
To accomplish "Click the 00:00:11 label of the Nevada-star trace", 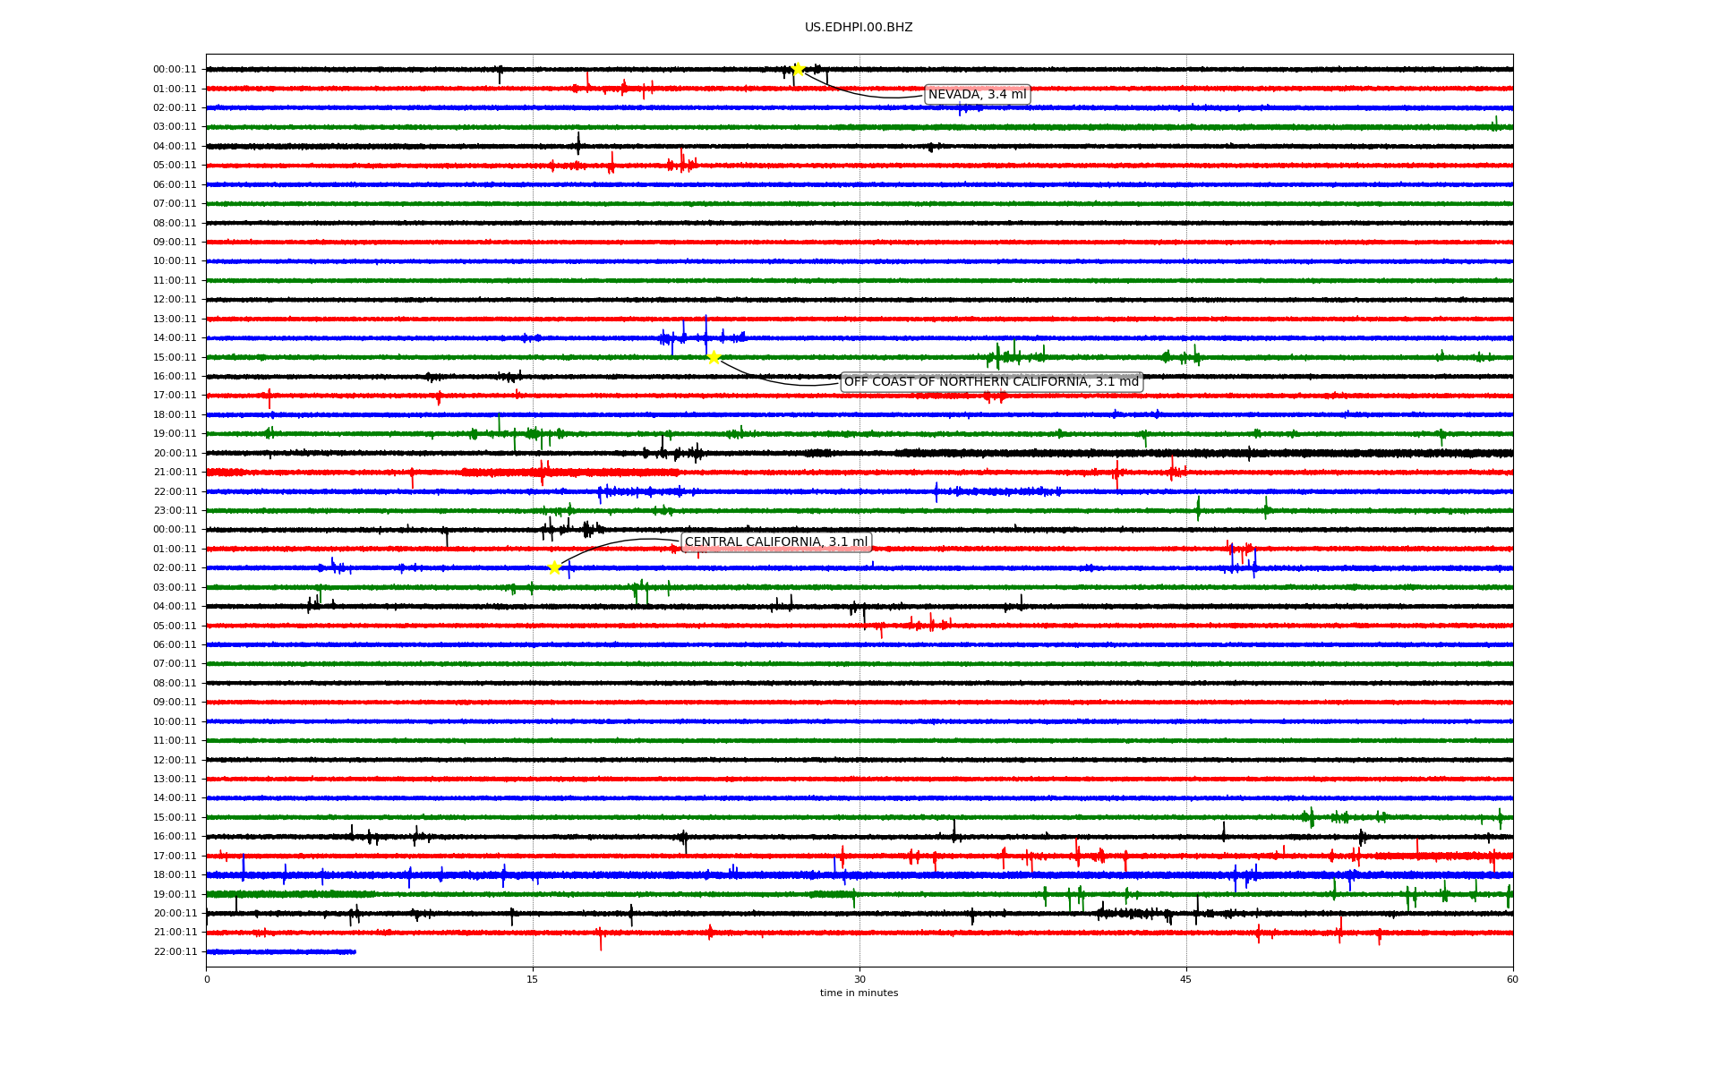I will tap(175, 70).
